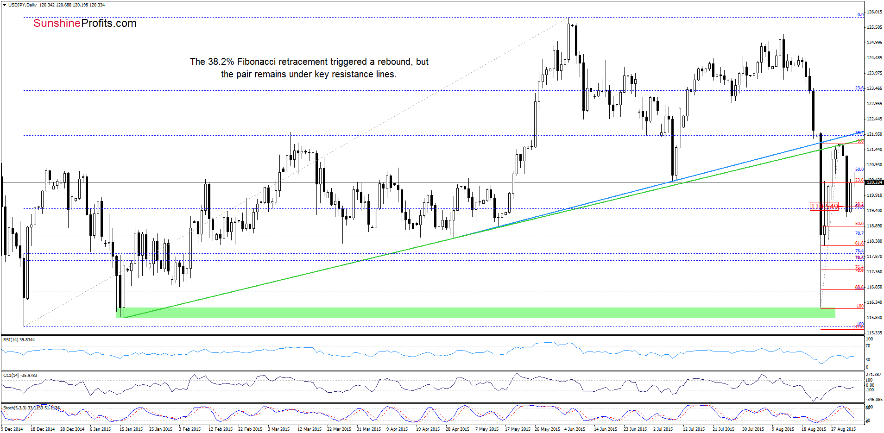Click the 26 May 2015 date label
The image size is (884, 433).
point(548,429)
